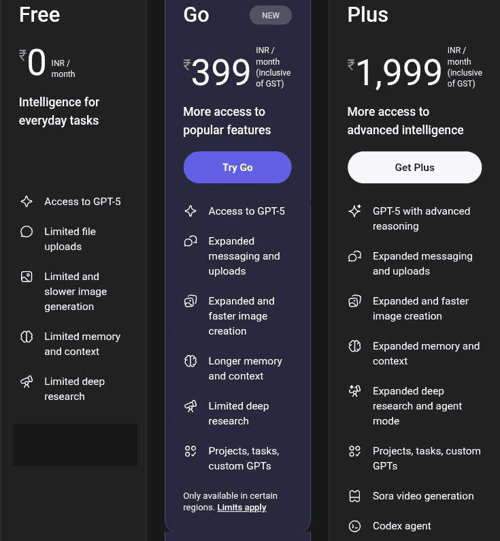Click the Go plan Projects, tasks, custom GPTs icon
The width and height of the screenshot is (500, 541).
[190, 451]
